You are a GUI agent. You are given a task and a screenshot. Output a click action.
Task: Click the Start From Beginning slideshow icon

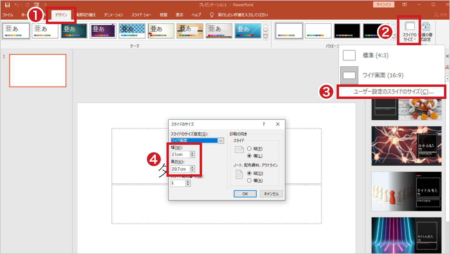click(x=36, y=5)
